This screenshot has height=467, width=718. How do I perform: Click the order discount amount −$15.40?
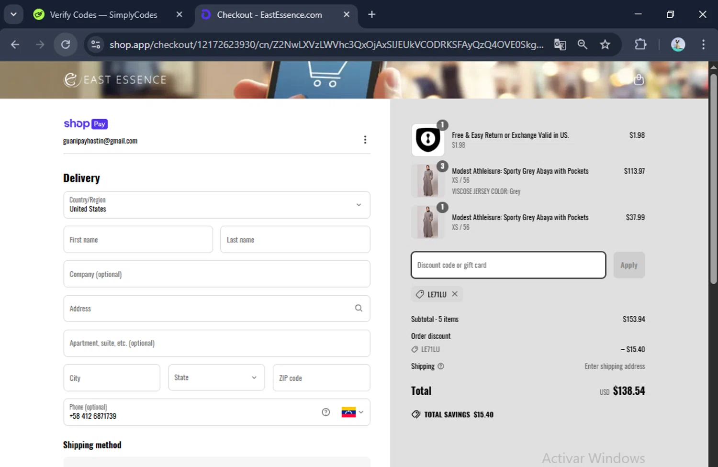coord(633,349)
